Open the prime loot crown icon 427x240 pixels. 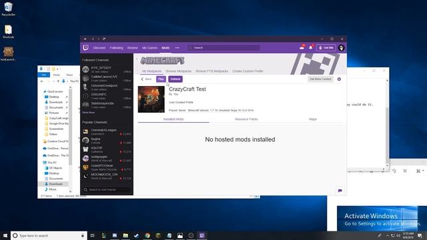pos(302,47)
